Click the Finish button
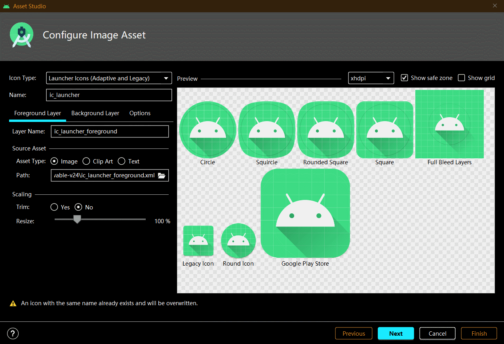Screen dimensions: 504x344 pyautogui.click(x=479, y=333)
